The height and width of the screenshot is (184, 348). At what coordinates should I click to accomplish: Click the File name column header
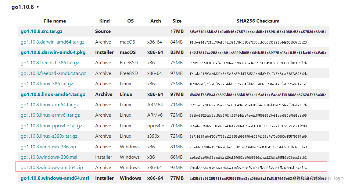tap(55, 21)
